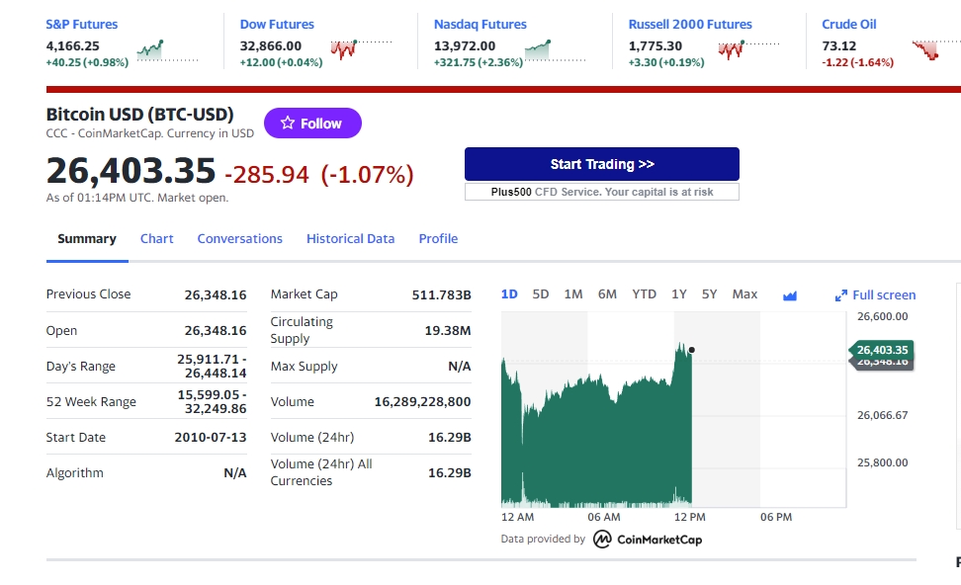Select the Max chart range
The height and width of the screenshot is (585, 961).
[744, 294]
